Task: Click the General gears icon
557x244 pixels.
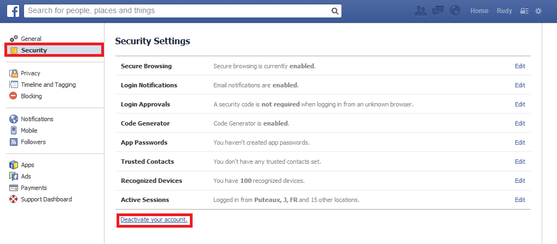Action: click(x=14, y=39)
